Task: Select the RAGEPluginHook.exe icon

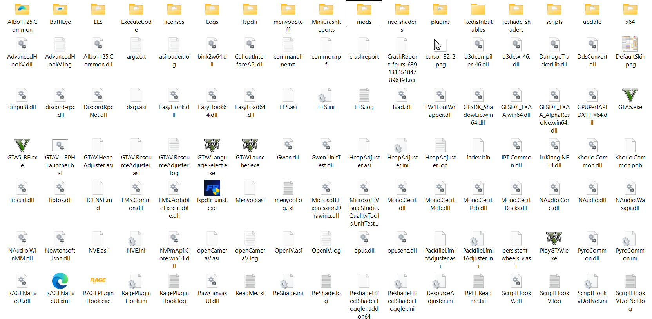Action: point(98,281)
